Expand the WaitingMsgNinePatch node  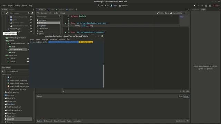[x=6, y=38]
